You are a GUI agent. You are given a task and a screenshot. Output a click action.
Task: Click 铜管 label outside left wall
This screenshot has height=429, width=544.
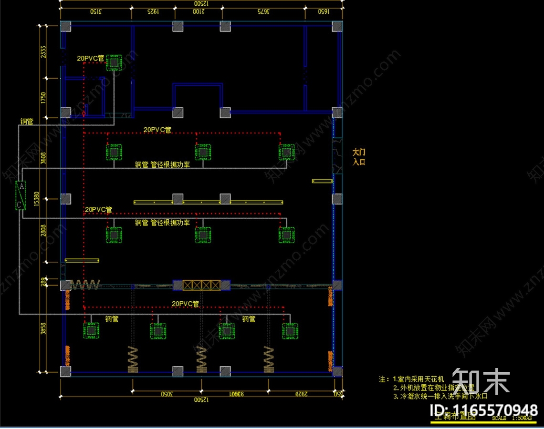tap(27, 121)
